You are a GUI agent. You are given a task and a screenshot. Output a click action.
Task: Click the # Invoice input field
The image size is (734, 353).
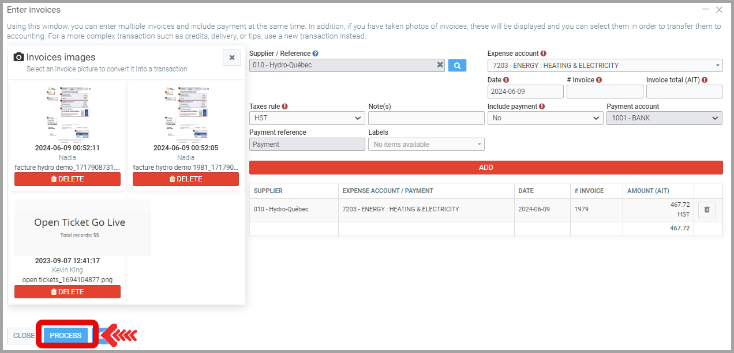click(604, 92)
